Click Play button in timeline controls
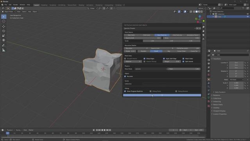This screenshot has height=141, width=250. point(105,130)
